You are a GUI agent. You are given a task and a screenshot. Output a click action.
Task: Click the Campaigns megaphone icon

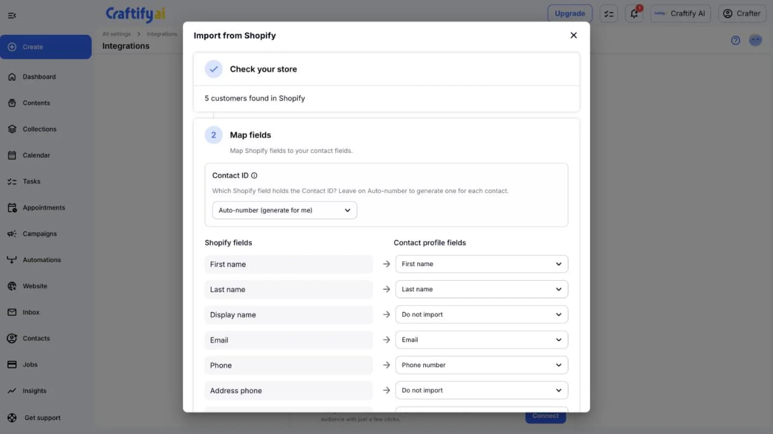[x=12, y=234]
